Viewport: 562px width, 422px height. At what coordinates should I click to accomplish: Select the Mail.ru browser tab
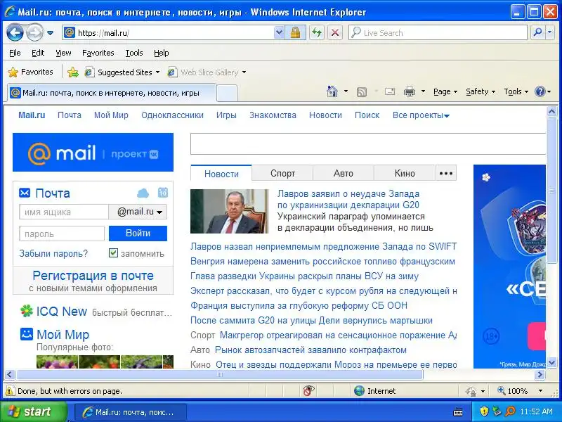(x=112, y=93)
